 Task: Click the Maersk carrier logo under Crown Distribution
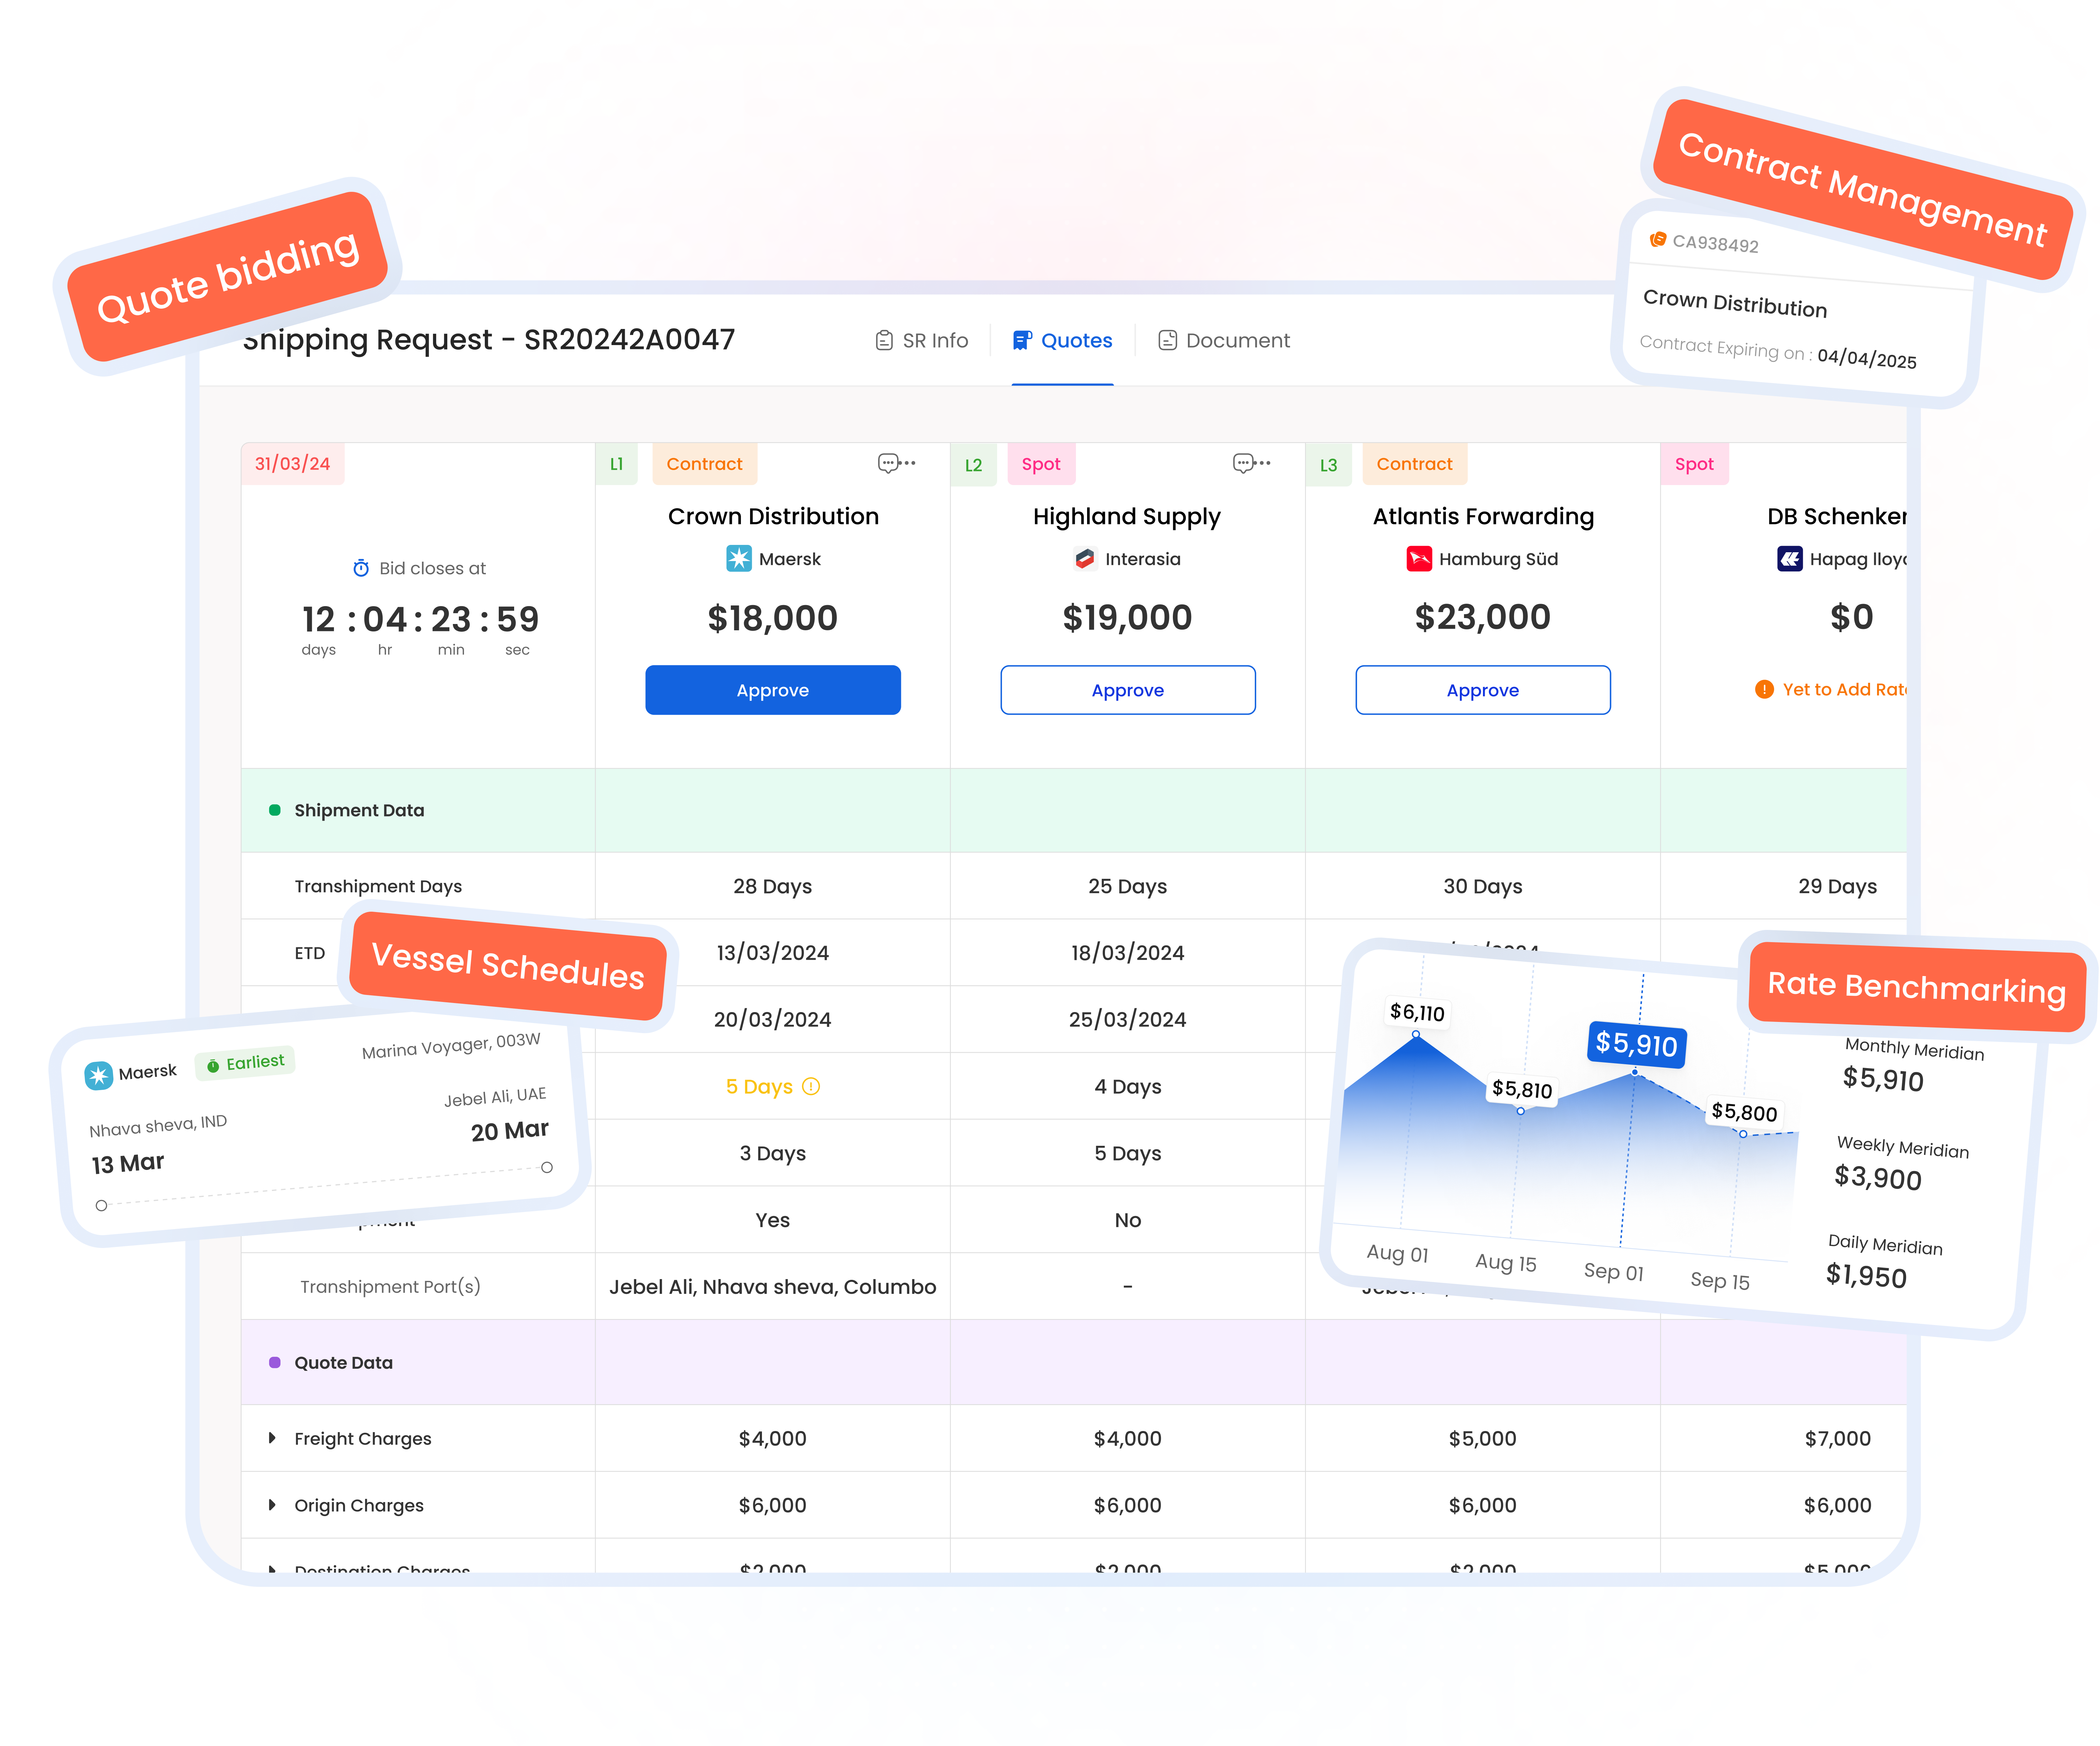pyautogui.click(x=738, y=559)
